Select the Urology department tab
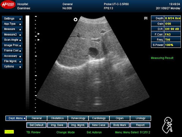 click(141, 118)
